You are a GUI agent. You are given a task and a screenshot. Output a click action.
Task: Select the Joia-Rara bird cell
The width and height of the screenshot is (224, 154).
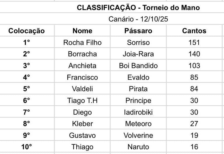click(x=138, y=54)
